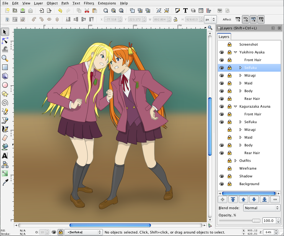Lower the current layer one step
This screenshot has width=284, height=236.
(x=254, y=199)
